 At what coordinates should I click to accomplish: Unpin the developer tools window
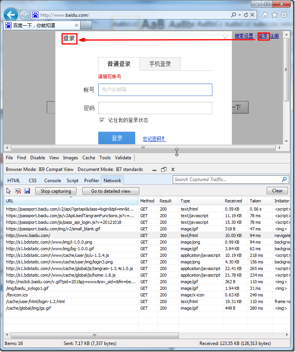pos(164,169)
